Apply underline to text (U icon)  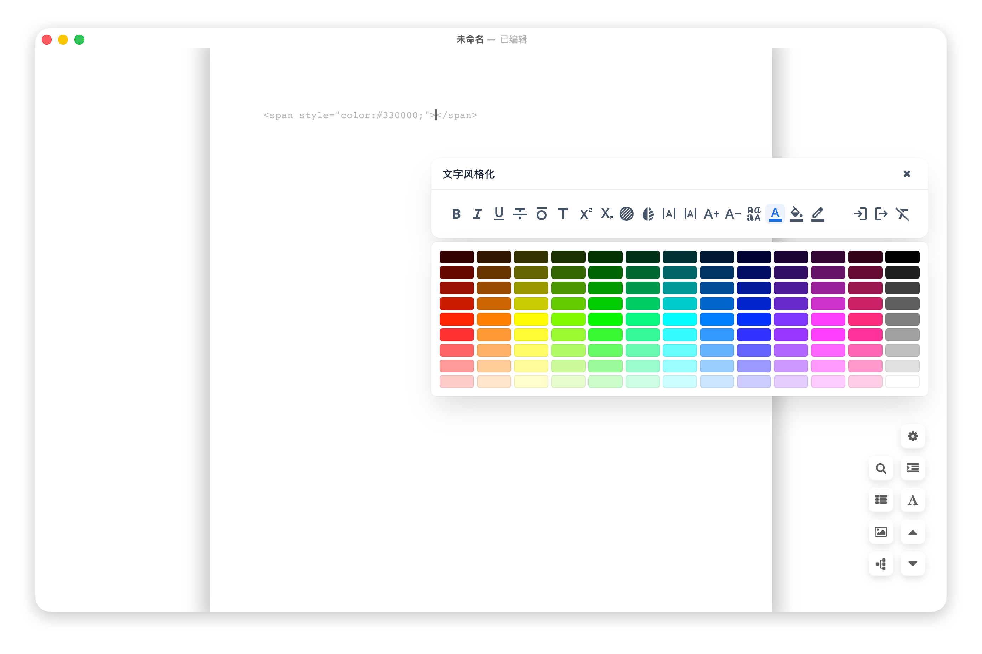click(x=499, y=214)
